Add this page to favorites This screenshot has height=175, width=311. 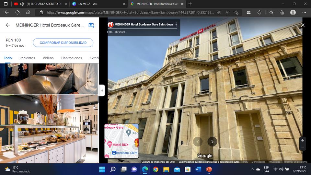pos(236,13)
